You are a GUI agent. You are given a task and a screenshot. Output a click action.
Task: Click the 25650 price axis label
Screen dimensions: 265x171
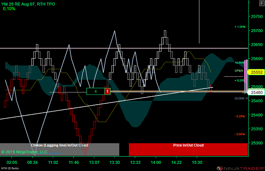click(x=257, y=45)
